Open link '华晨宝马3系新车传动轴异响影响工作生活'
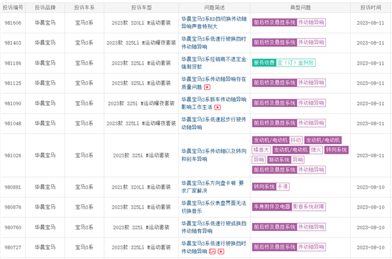This screenshot has width=392, height=259. coord(214,103)
